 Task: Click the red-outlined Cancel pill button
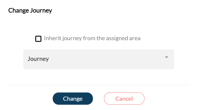(x=124, y=99)
